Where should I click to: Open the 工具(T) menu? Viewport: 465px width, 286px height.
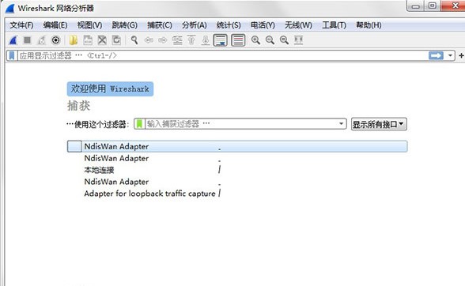click(335, 25)
